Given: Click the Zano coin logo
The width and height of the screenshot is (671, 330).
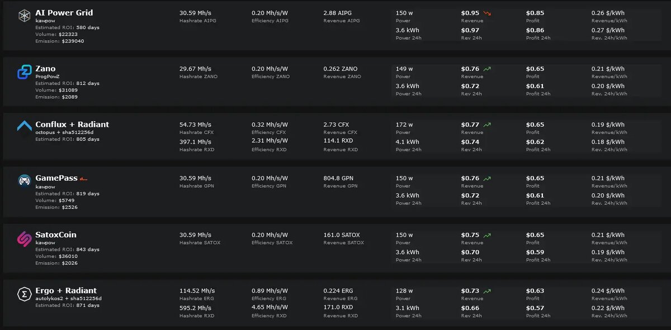Looking at the screenshot, I should coord(24,72).
